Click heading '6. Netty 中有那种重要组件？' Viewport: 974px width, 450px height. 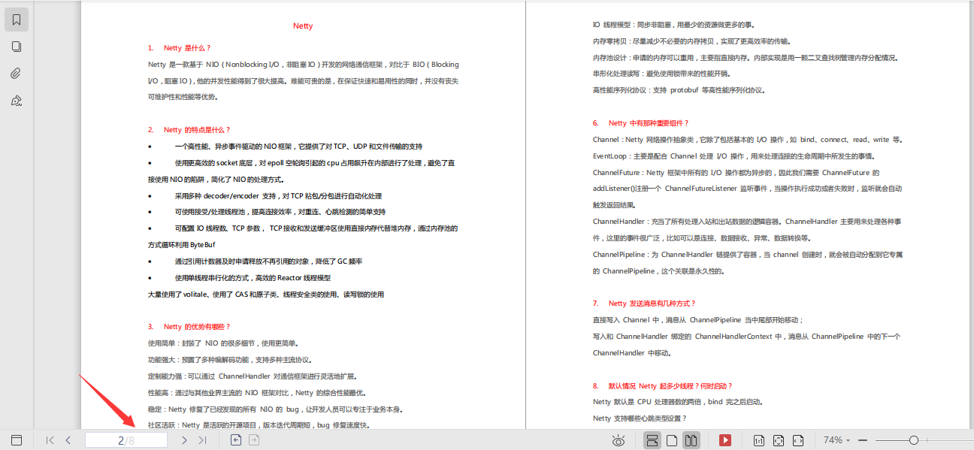pos(640,123)
